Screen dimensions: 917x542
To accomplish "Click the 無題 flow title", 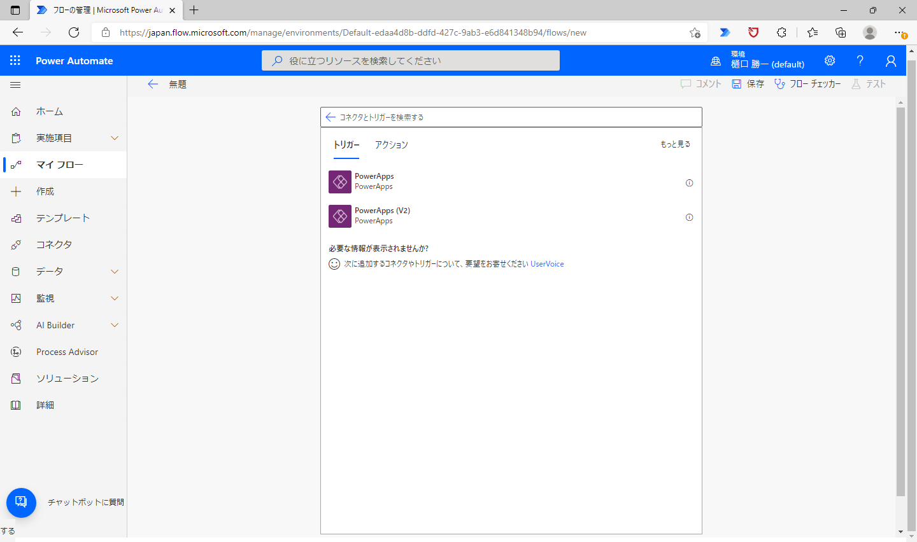I will tap(178, 84).
